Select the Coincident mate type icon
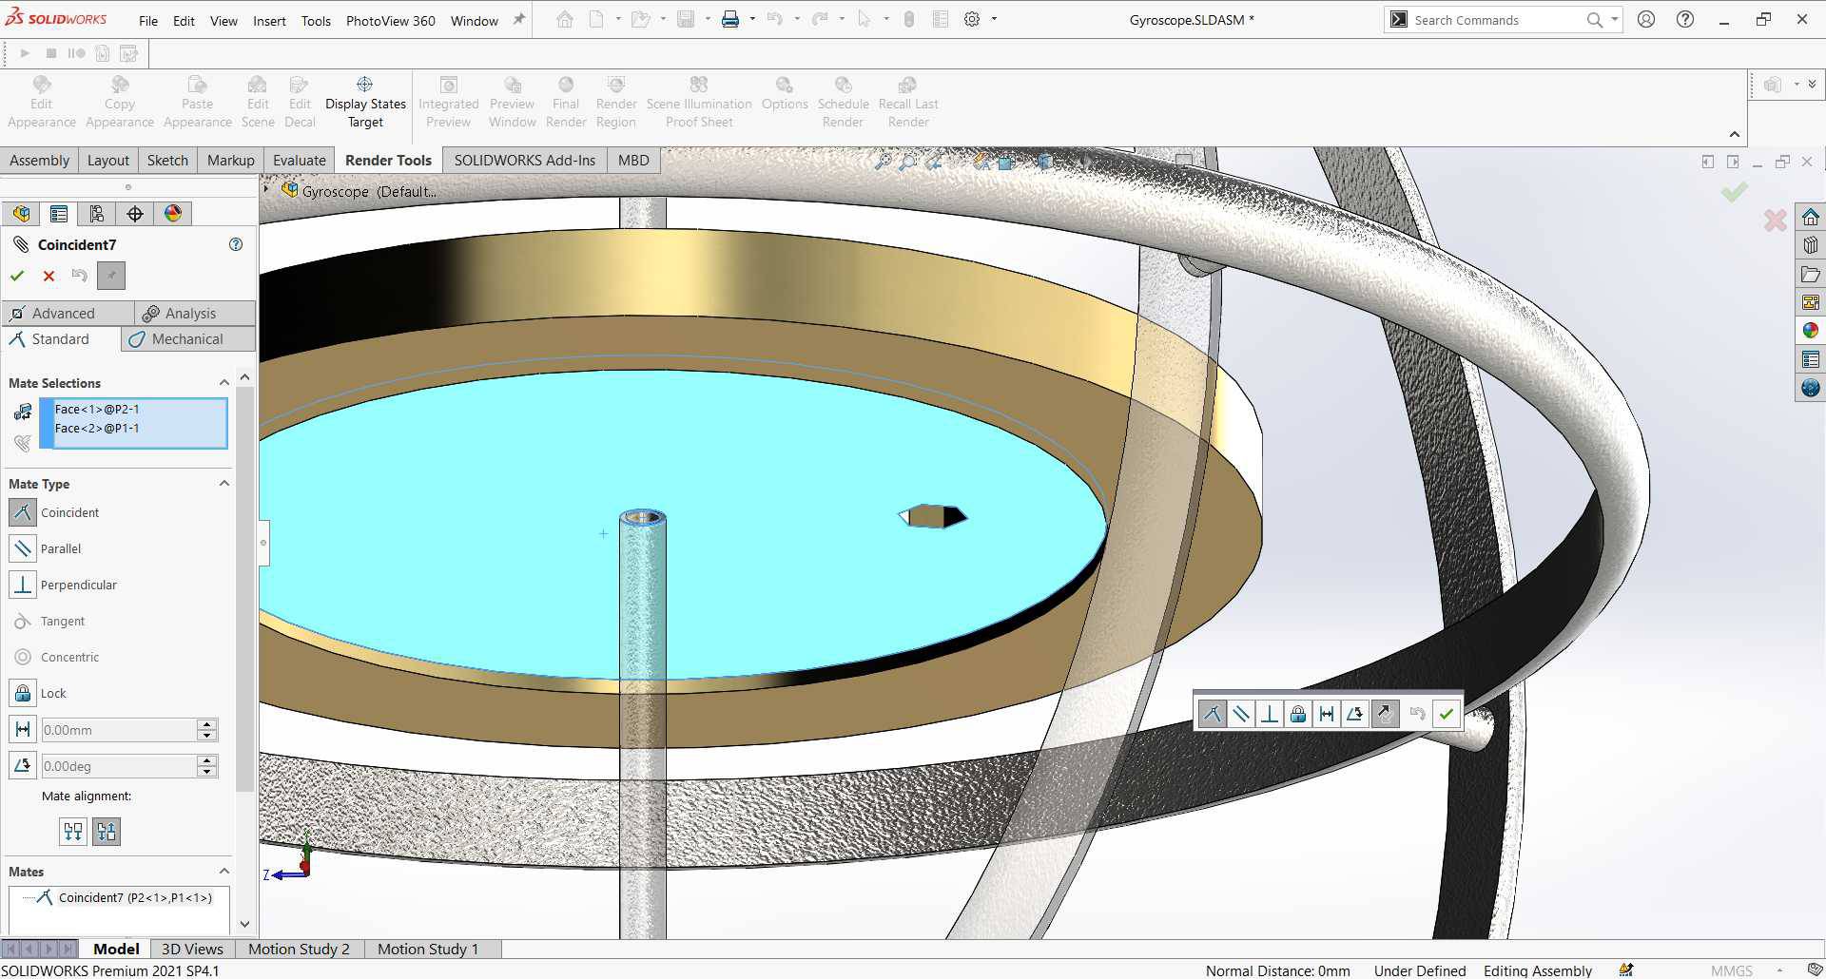1826x979 pixels. [23, 512]
